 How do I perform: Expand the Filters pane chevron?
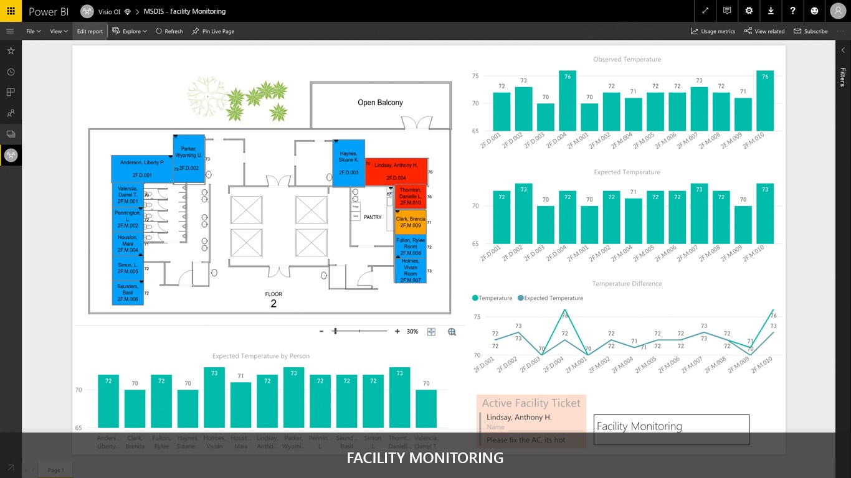click(x=843, y=50)
